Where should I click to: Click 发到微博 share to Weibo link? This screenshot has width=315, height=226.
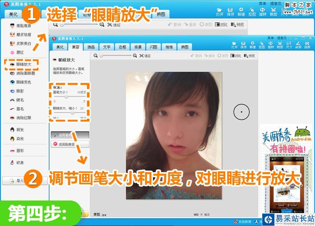click(243, 222)
